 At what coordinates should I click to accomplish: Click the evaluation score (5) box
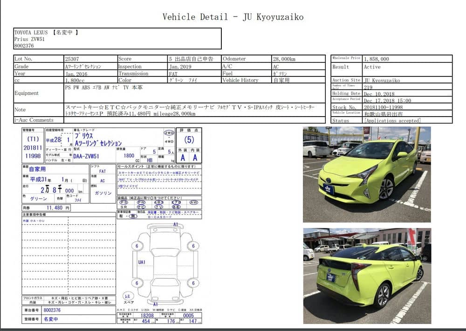(189, 139)
